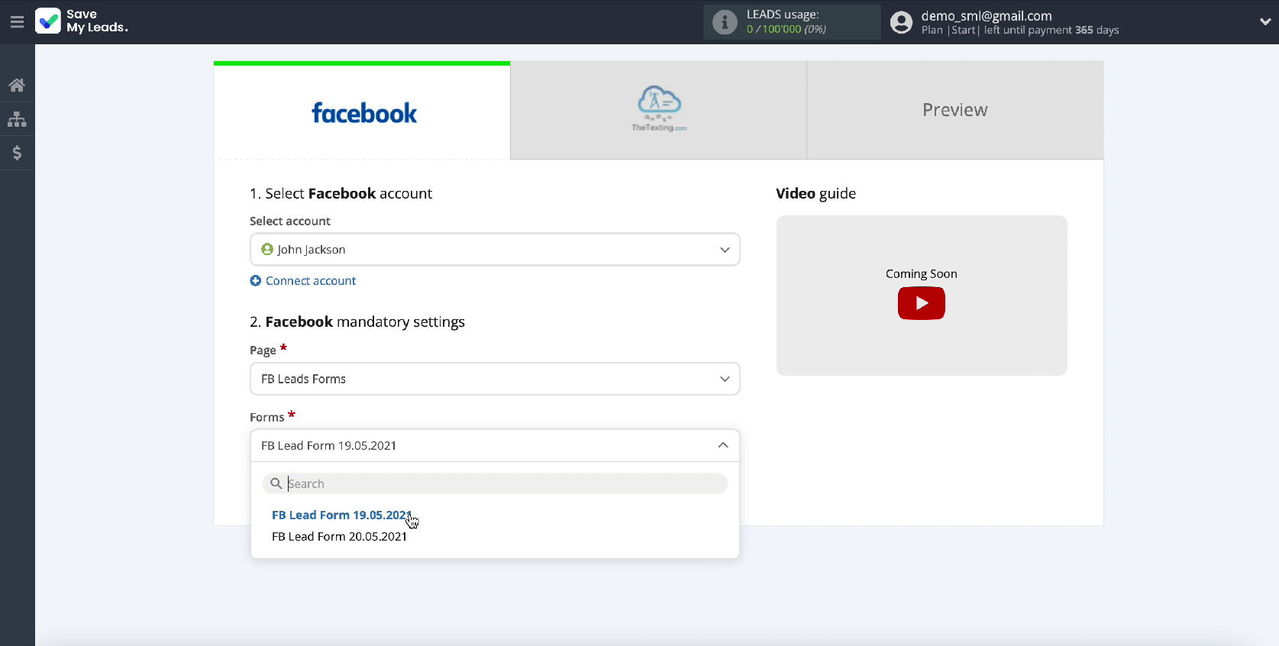Open the Select account dropdown
Screen dimensions: 1279x646
494,250
